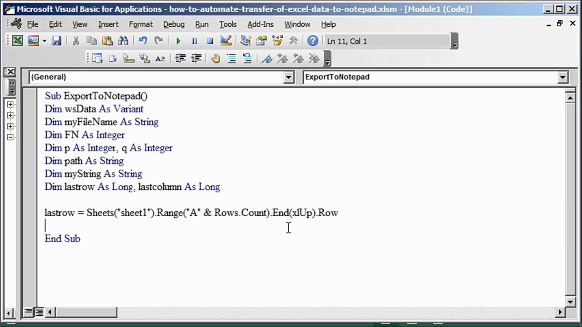Screen dimensions: 582x327
Task: Click the 'Sub ExportToNotepad()' code line
Action: [96, 96]
